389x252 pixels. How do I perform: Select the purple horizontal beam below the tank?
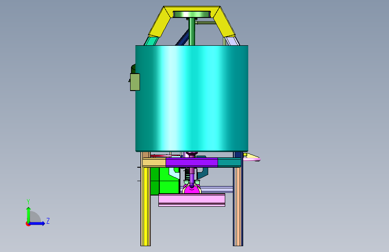(x=192, y=162)
